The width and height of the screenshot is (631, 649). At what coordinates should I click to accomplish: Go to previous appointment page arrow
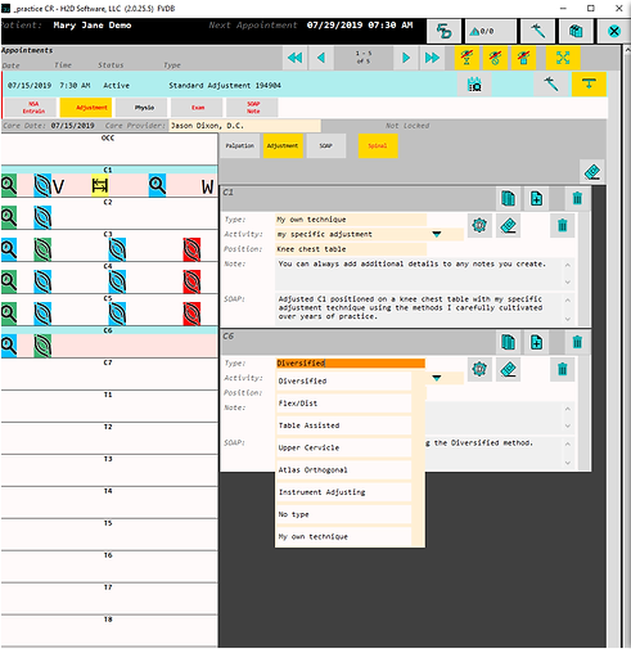coord(322,57)
